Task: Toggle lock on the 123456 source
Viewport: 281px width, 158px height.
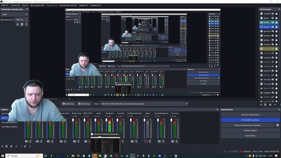Action: click(x=277, y=14)
